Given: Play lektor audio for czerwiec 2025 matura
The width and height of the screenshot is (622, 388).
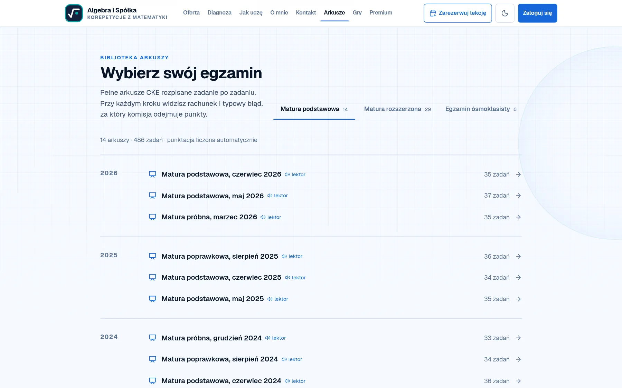Looking at the screenshot, I should tap(295, 278).
